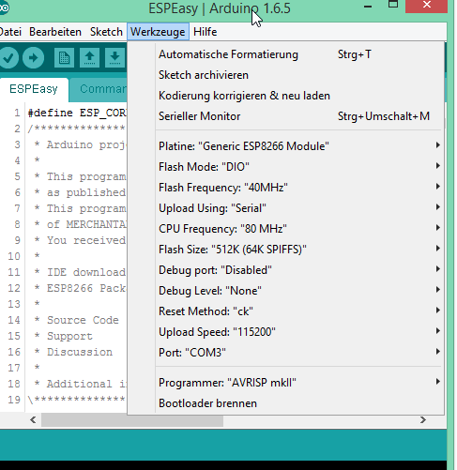The height and width of the screenshot is (470, 457).
Task: Switch to the ESPEasy tab
Action: (x=34, y=89)
